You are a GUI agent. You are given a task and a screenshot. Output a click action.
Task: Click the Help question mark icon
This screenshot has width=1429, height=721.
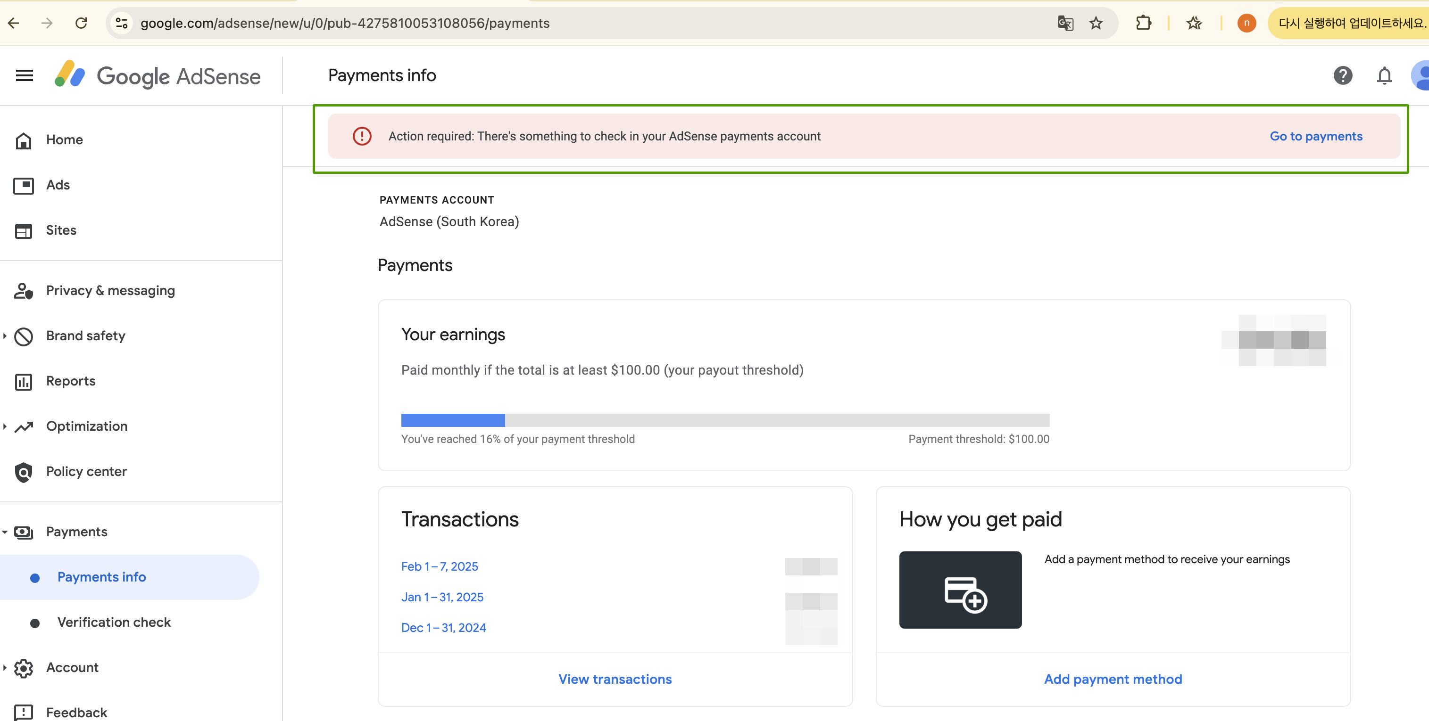click(x=1343, y=75)
